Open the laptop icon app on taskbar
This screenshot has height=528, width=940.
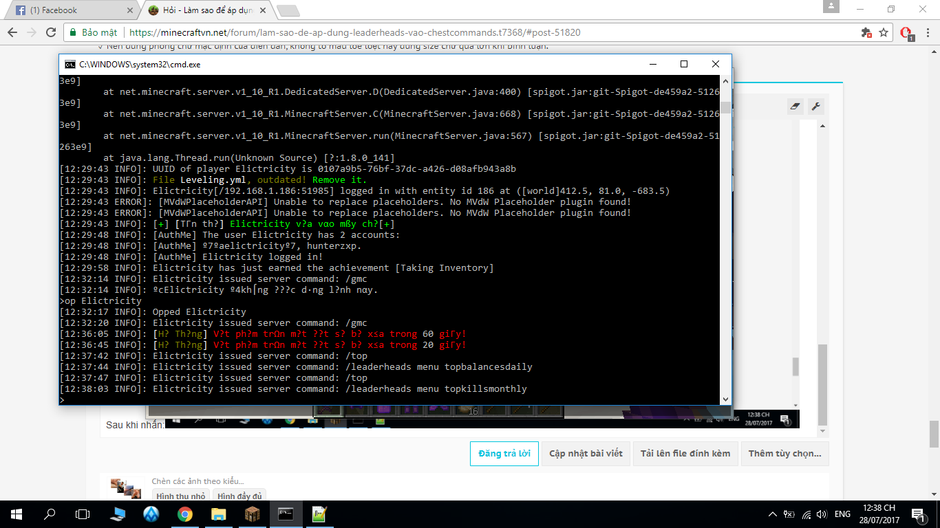coord(117,514)
